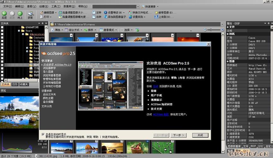Viewport: 273px width, 158px height.
Task: Click Add to Image Basket (添加到图像篮子) icon
Action: click(x=106, y=17)
